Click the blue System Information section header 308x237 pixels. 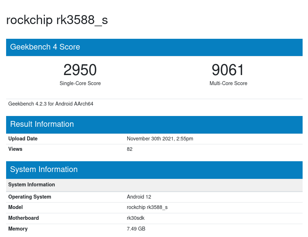[154, 170]
